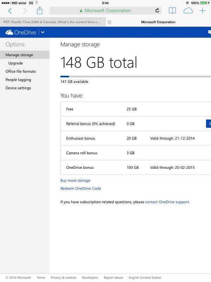
Task: Click Valid through: 20-02-2015 text
Action: [172, 167]
